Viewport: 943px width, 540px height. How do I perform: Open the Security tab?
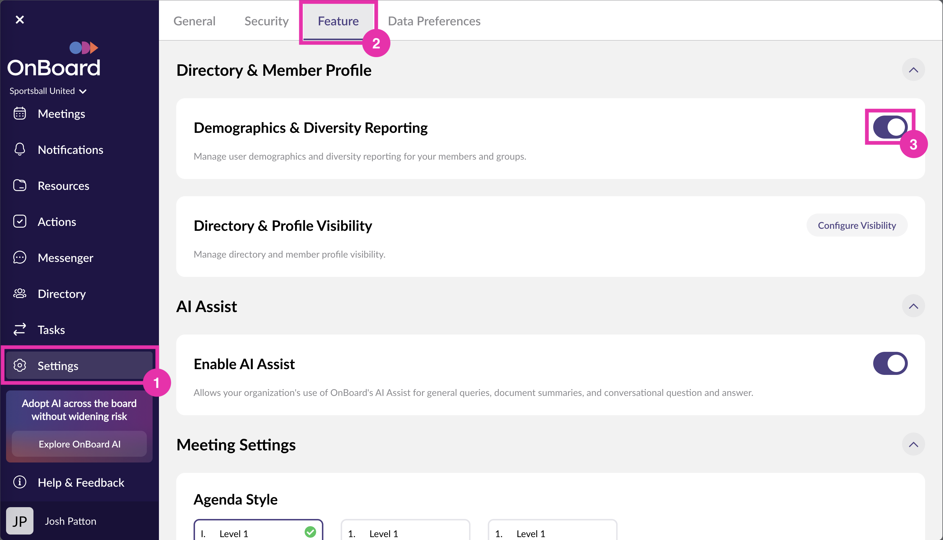(267, 21)
